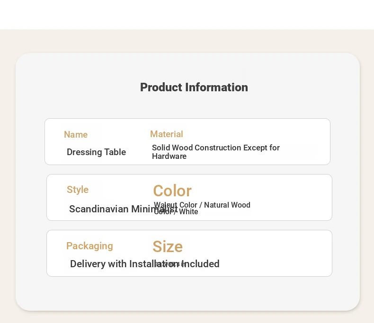Screen dimensions: 374x323
Task: Select the Name label
Action: pyautogui.click(x=76, y=135)
